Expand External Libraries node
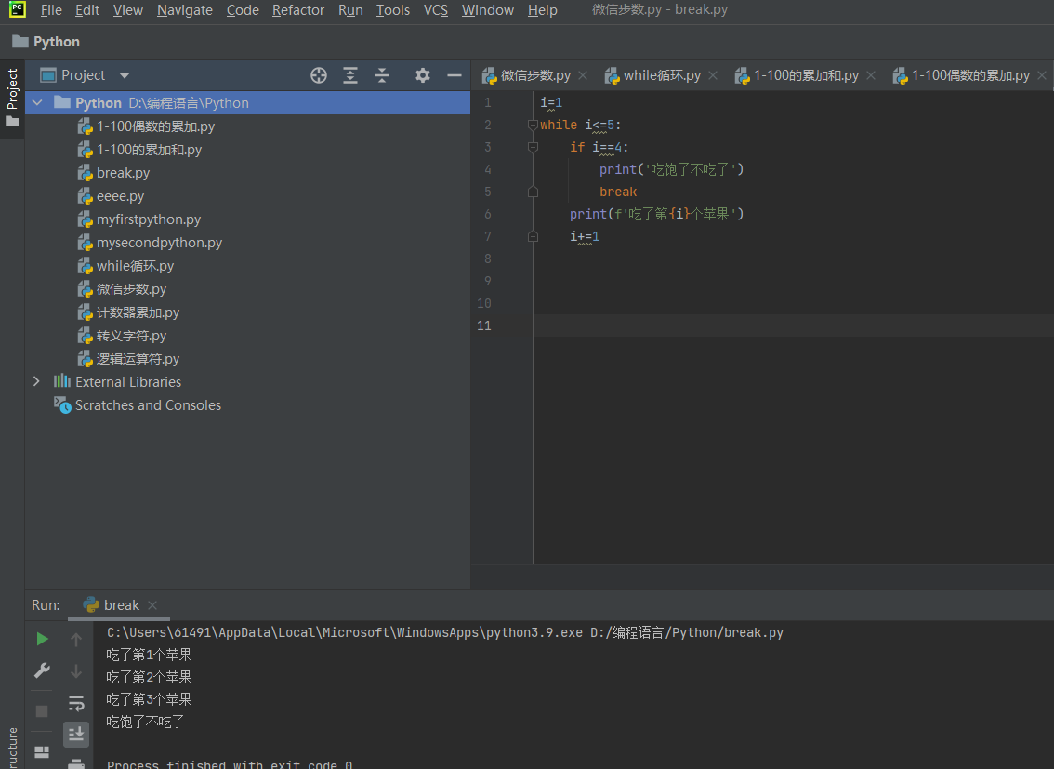The height and width of the screenshot is (769, 1054). [36, 381]
